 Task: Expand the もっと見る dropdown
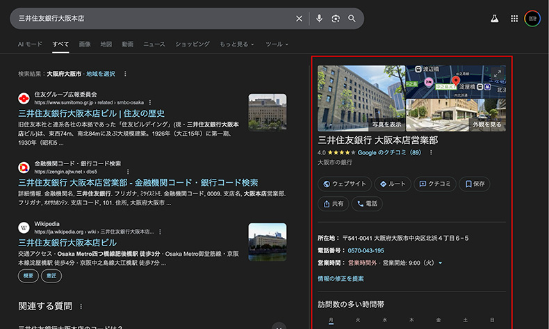pyautogui.click(x=237, y=44)
